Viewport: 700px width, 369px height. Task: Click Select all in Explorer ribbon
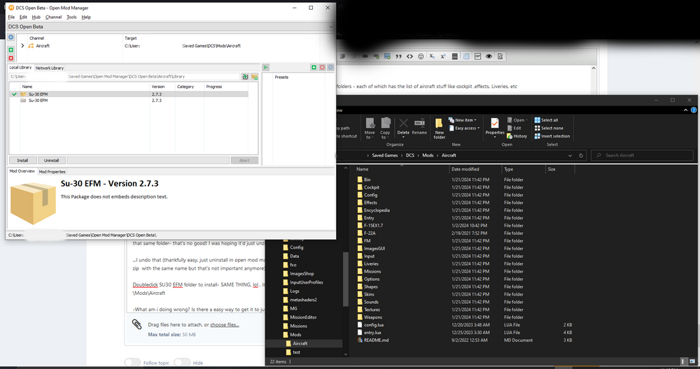pos(546,120)
